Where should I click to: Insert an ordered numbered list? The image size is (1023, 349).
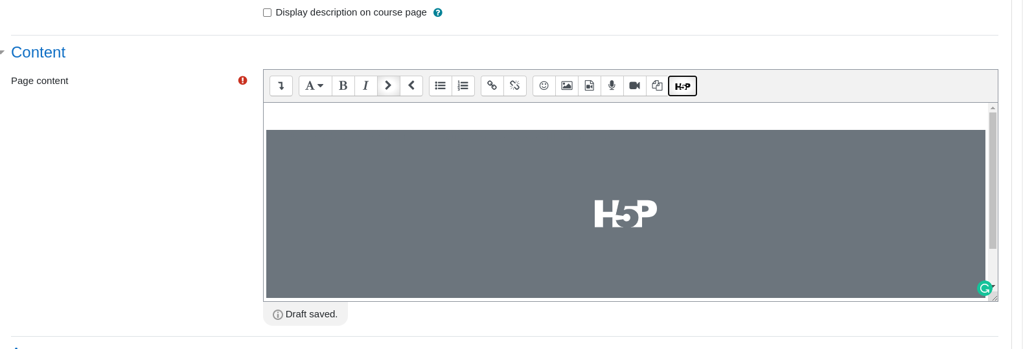(x=463, y=86)
